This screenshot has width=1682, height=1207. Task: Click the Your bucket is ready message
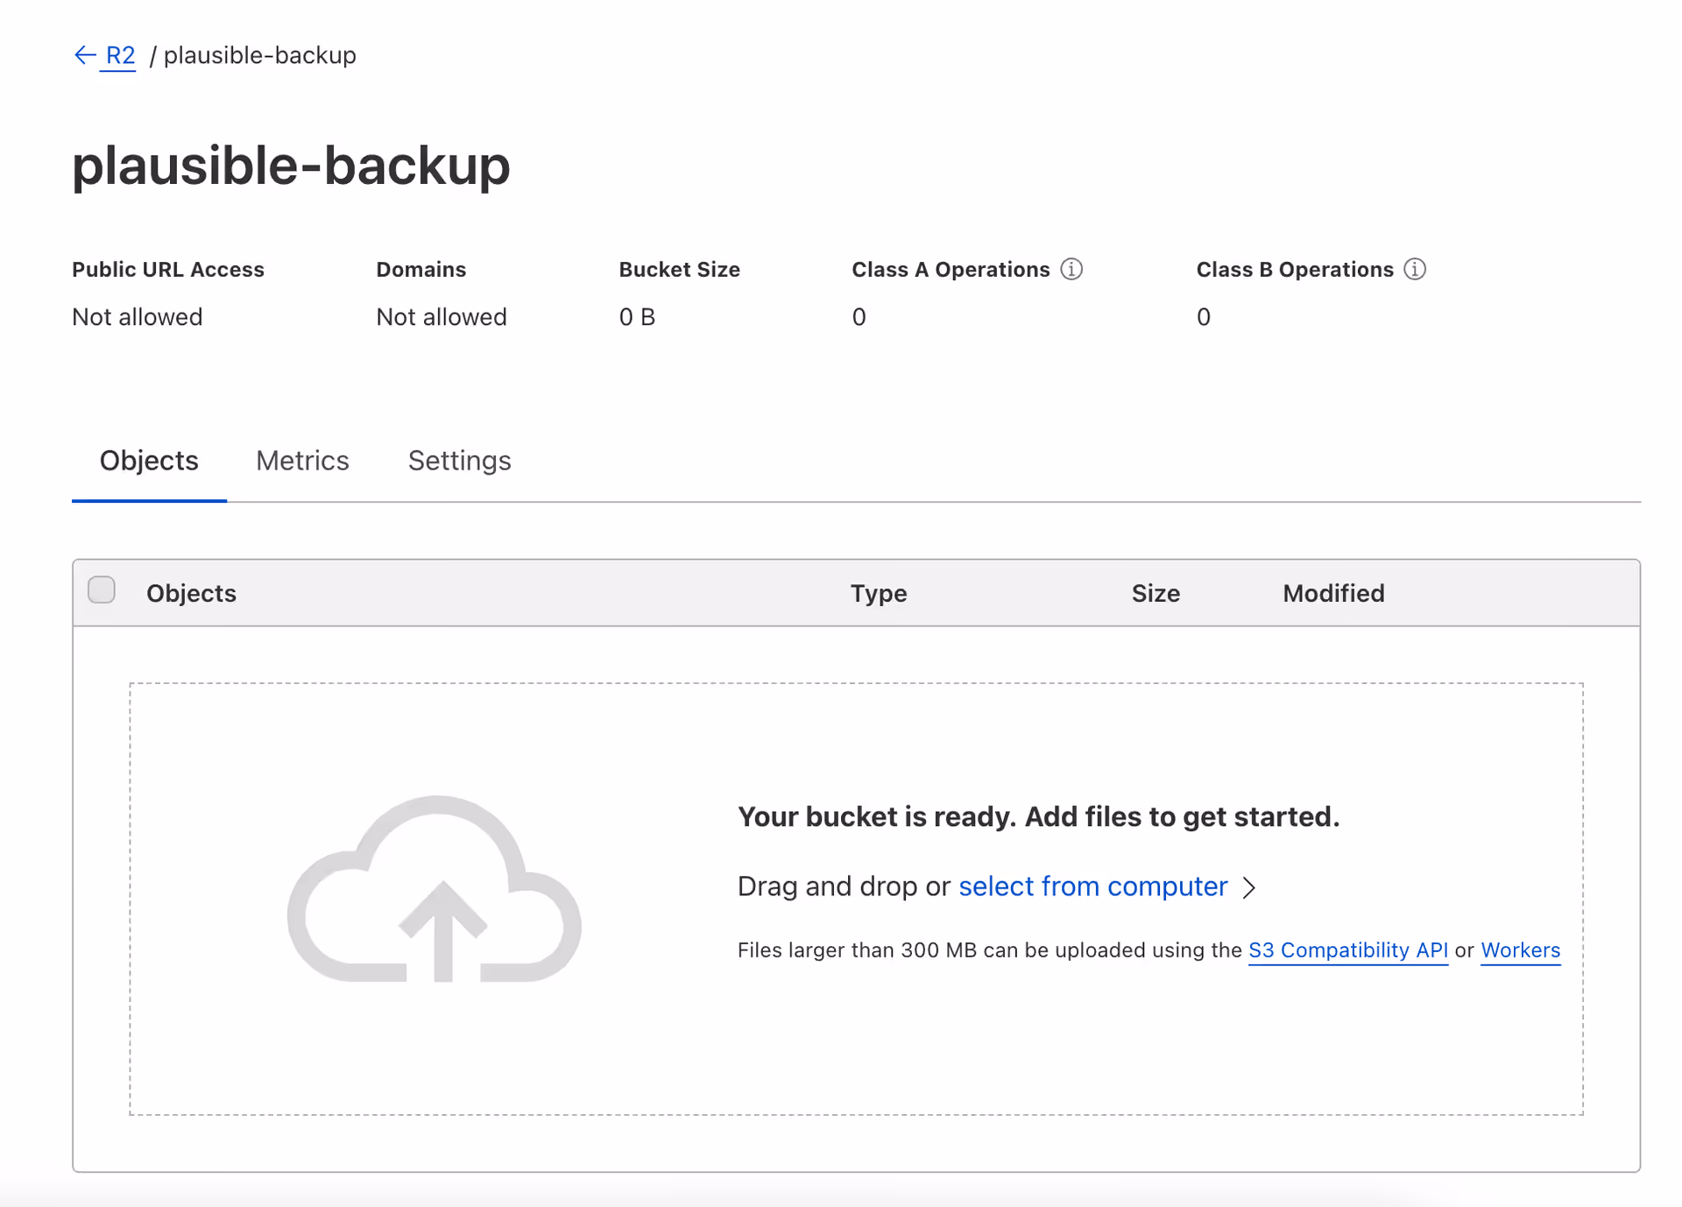tap(1039, 816)
